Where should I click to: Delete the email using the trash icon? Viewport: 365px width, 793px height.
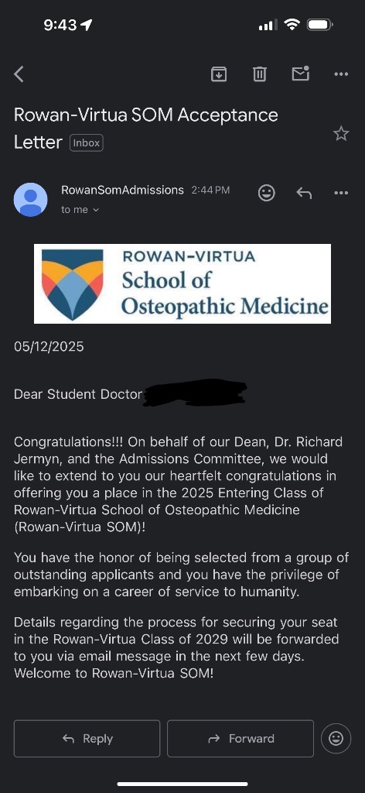[x=260, y=74]
